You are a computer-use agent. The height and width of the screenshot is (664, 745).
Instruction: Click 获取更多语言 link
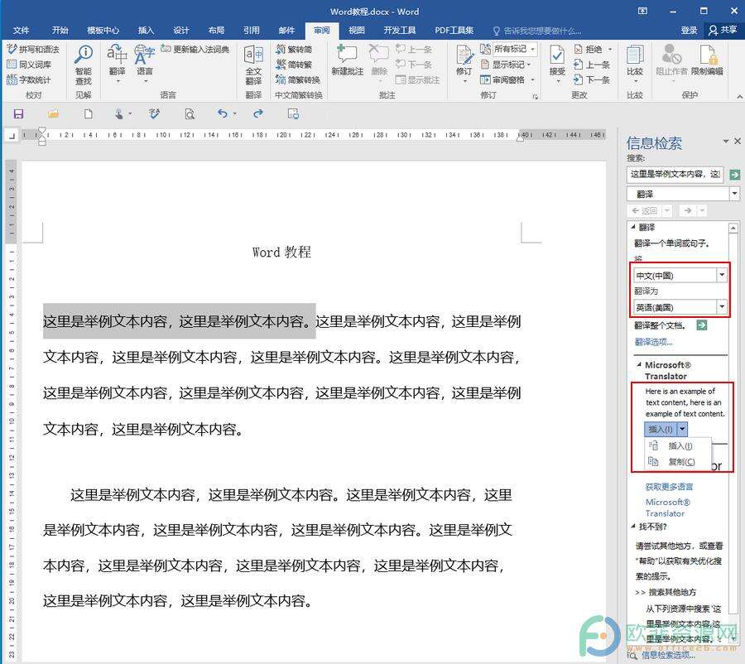669,487
